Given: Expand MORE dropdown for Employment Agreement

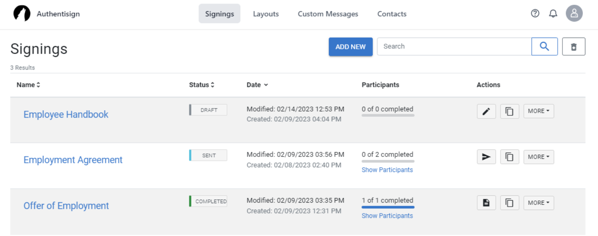Looking at the screenshot, I should pos(539,157).
